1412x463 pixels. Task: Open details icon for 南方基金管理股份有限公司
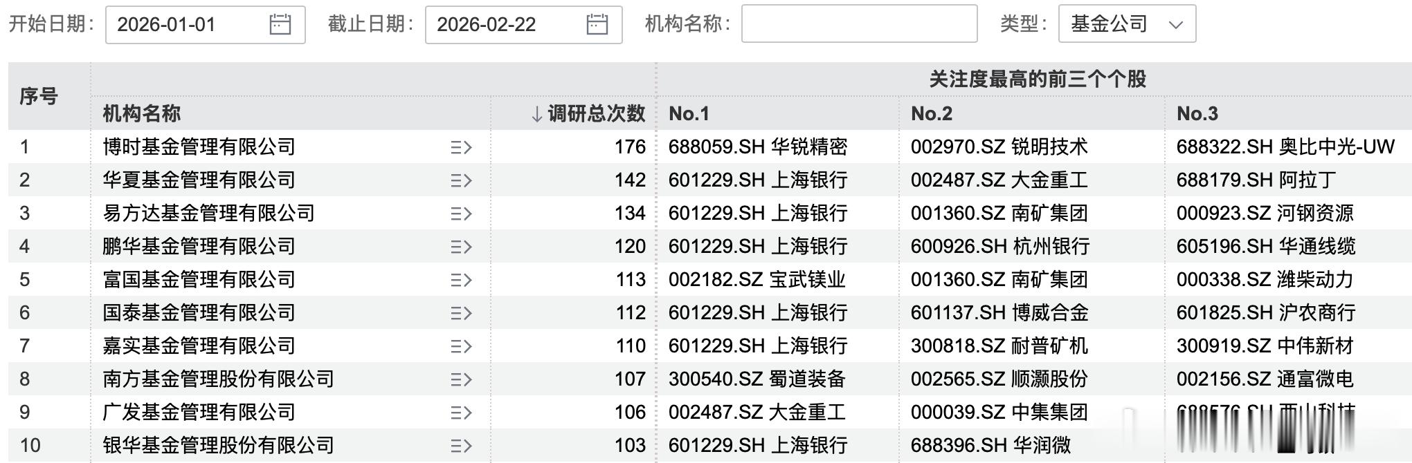pos(461,379)
